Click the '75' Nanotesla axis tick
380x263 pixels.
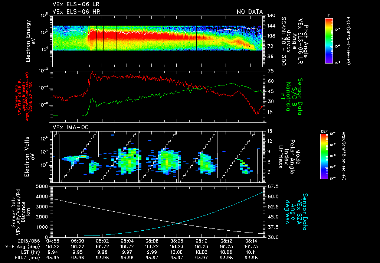(x=271, y=71)
